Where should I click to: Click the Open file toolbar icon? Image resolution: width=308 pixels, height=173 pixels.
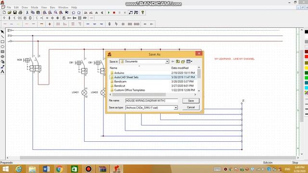10,12
